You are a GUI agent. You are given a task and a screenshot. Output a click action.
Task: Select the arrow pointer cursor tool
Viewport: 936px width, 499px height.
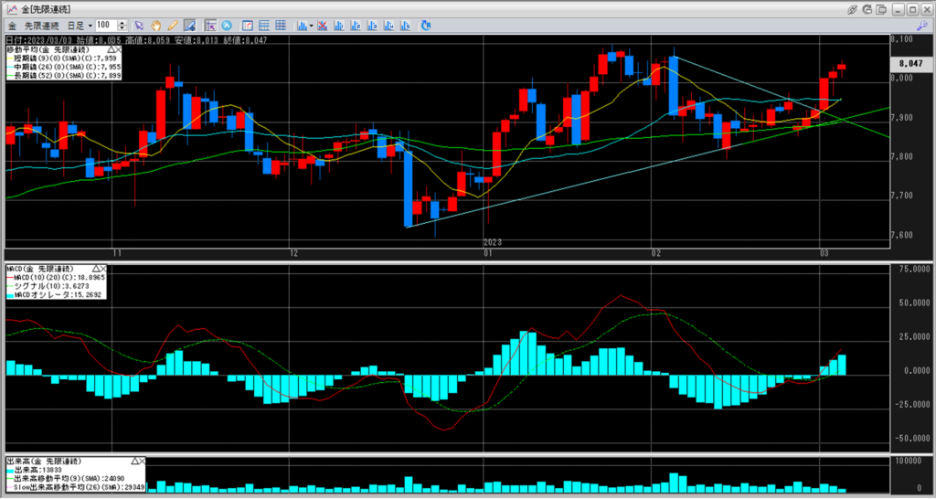[139, 25]
